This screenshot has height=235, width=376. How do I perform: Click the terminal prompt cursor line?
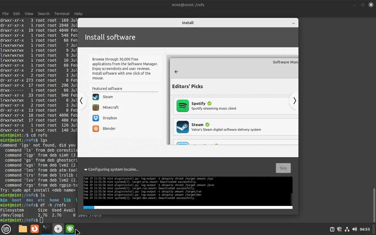pos(21,220)
